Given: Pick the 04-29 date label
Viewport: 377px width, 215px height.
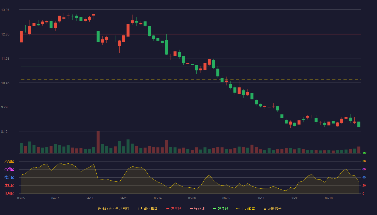Looking at the screenshot, I should click(124, 198).
